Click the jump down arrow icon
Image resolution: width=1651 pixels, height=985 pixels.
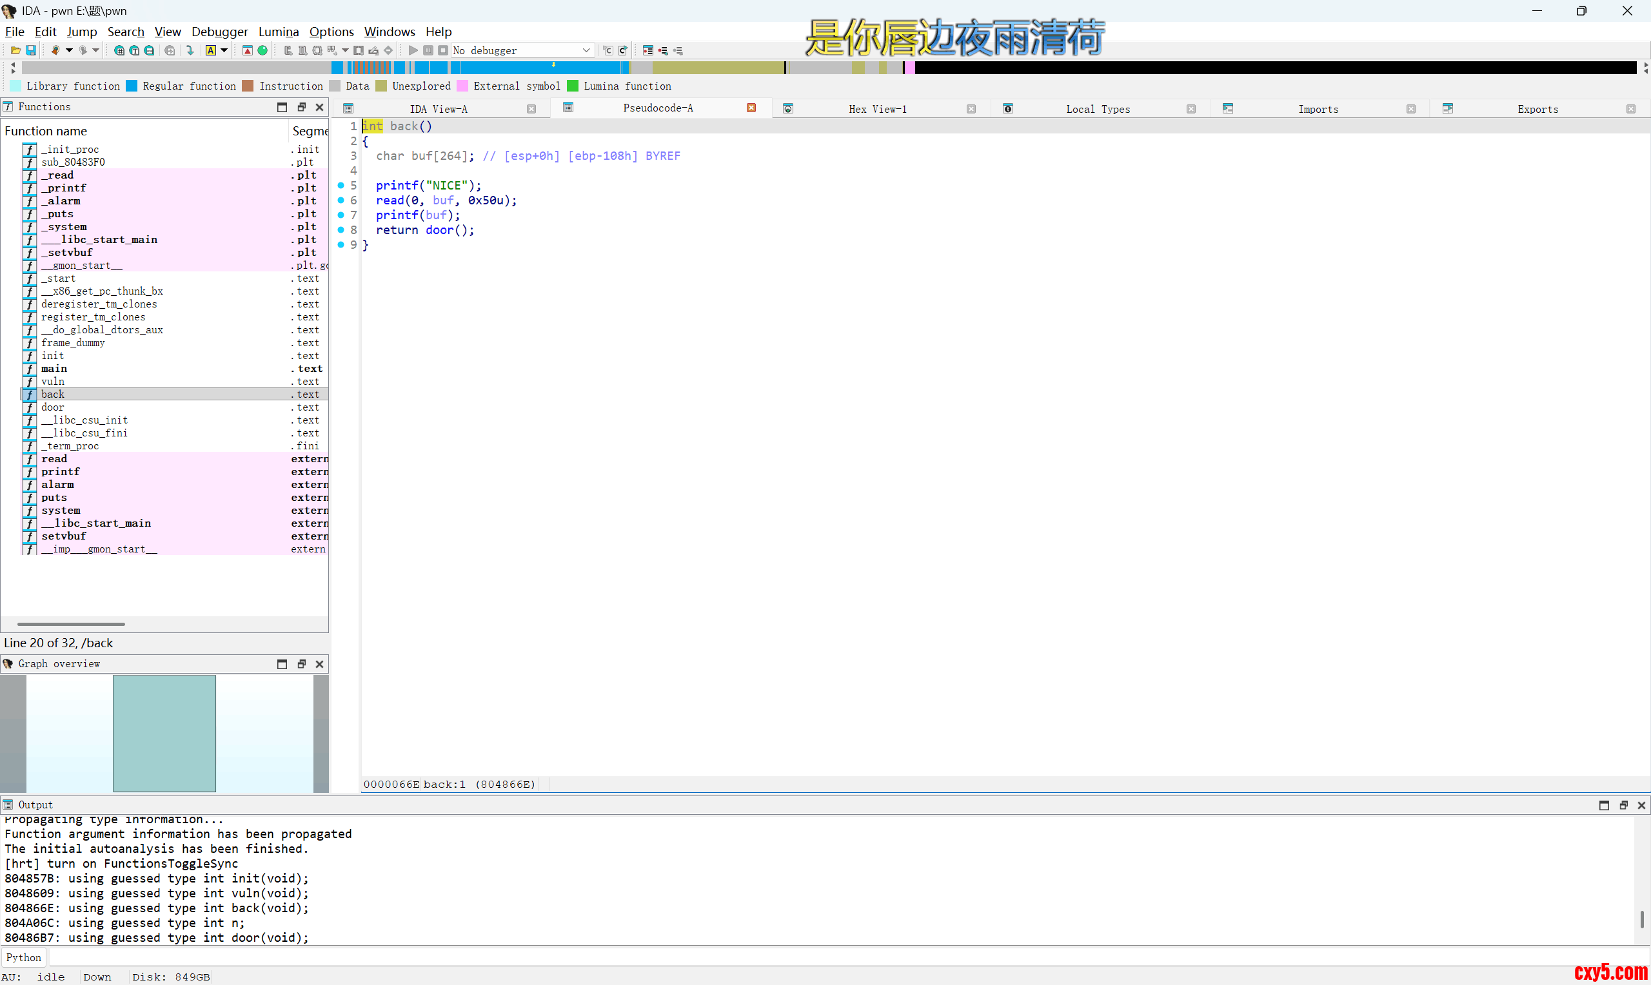point(190,50)
